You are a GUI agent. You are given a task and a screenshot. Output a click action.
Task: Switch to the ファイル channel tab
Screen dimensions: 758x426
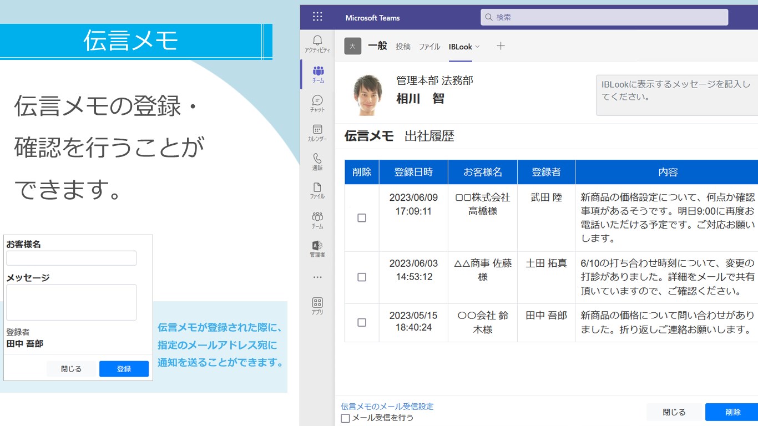pos(429,47)
